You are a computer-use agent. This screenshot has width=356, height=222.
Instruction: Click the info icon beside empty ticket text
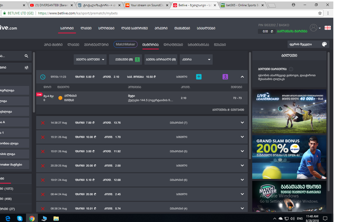[291, 69]
